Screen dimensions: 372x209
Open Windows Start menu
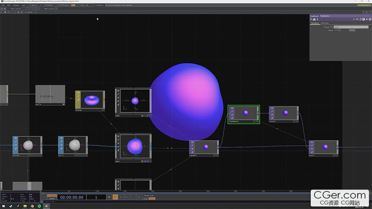coord(3,206)
